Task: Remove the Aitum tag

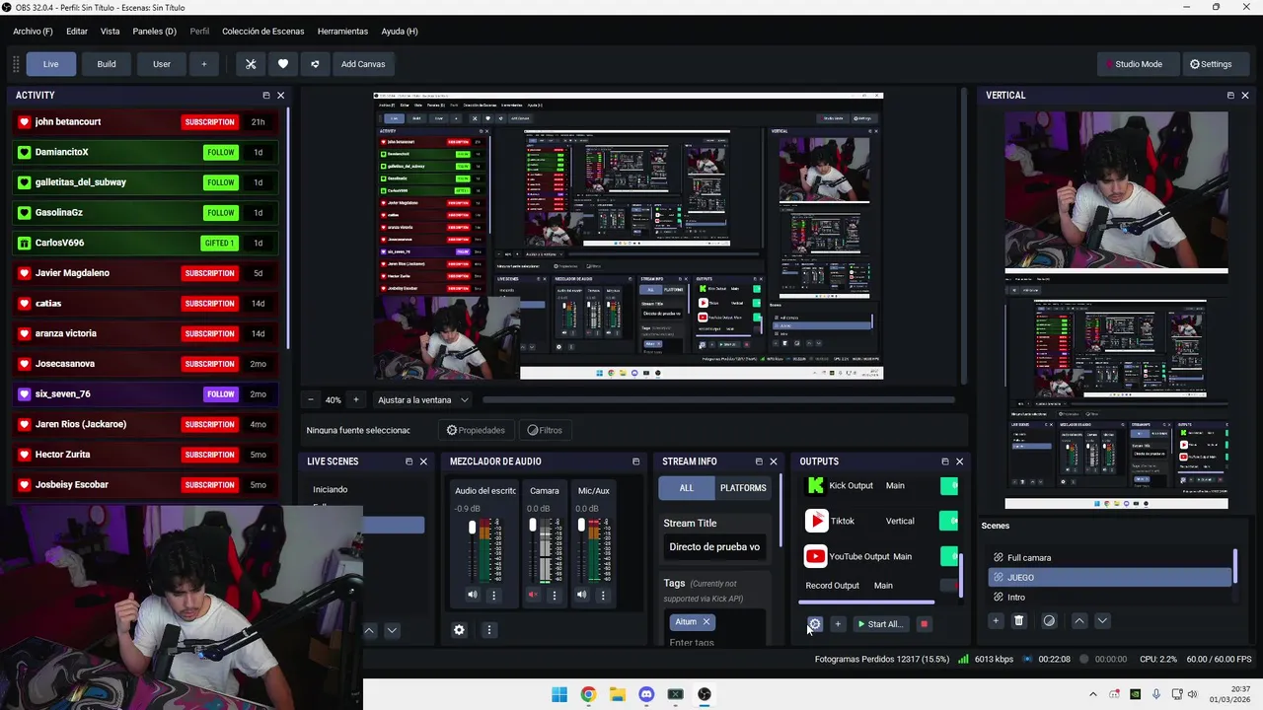Action: (x=706, y=622)
